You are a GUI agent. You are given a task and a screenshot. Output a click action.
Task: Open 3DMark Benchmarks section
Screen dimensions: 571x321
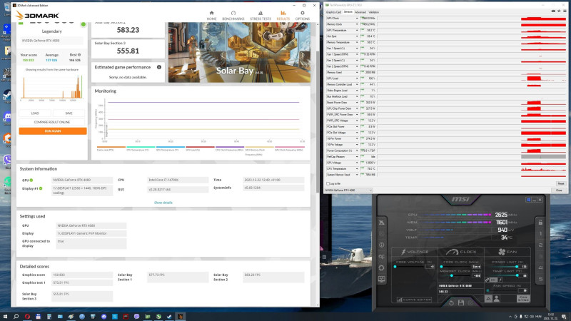click(x=233, y=15)
